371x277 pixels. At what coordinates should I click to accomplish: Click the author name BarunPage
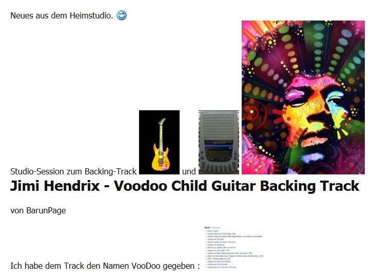point(46,210)
